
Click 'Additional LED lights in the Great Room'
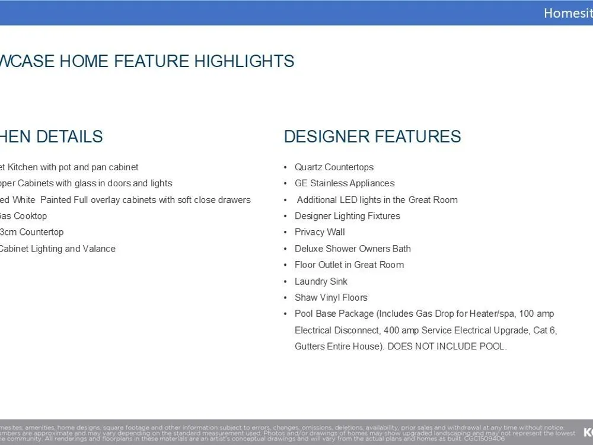pyautogui.click(x=377, y=200)
